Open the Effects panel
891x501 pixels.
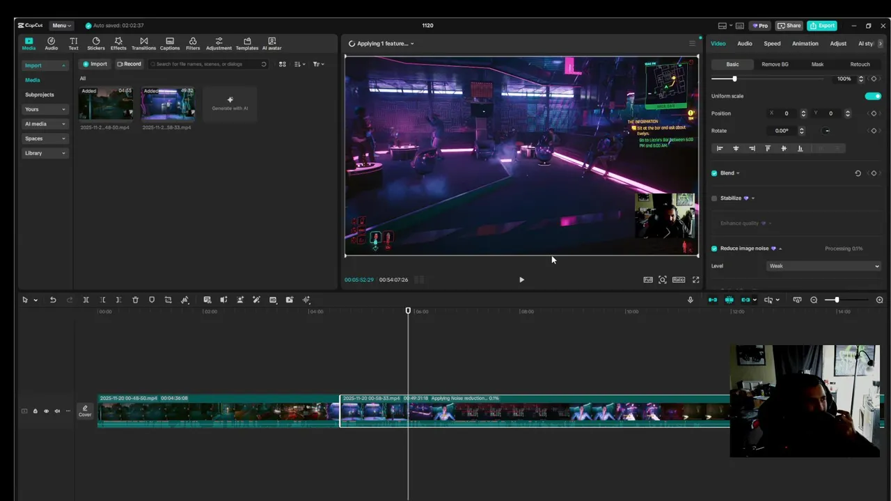[x=118, y=44]
